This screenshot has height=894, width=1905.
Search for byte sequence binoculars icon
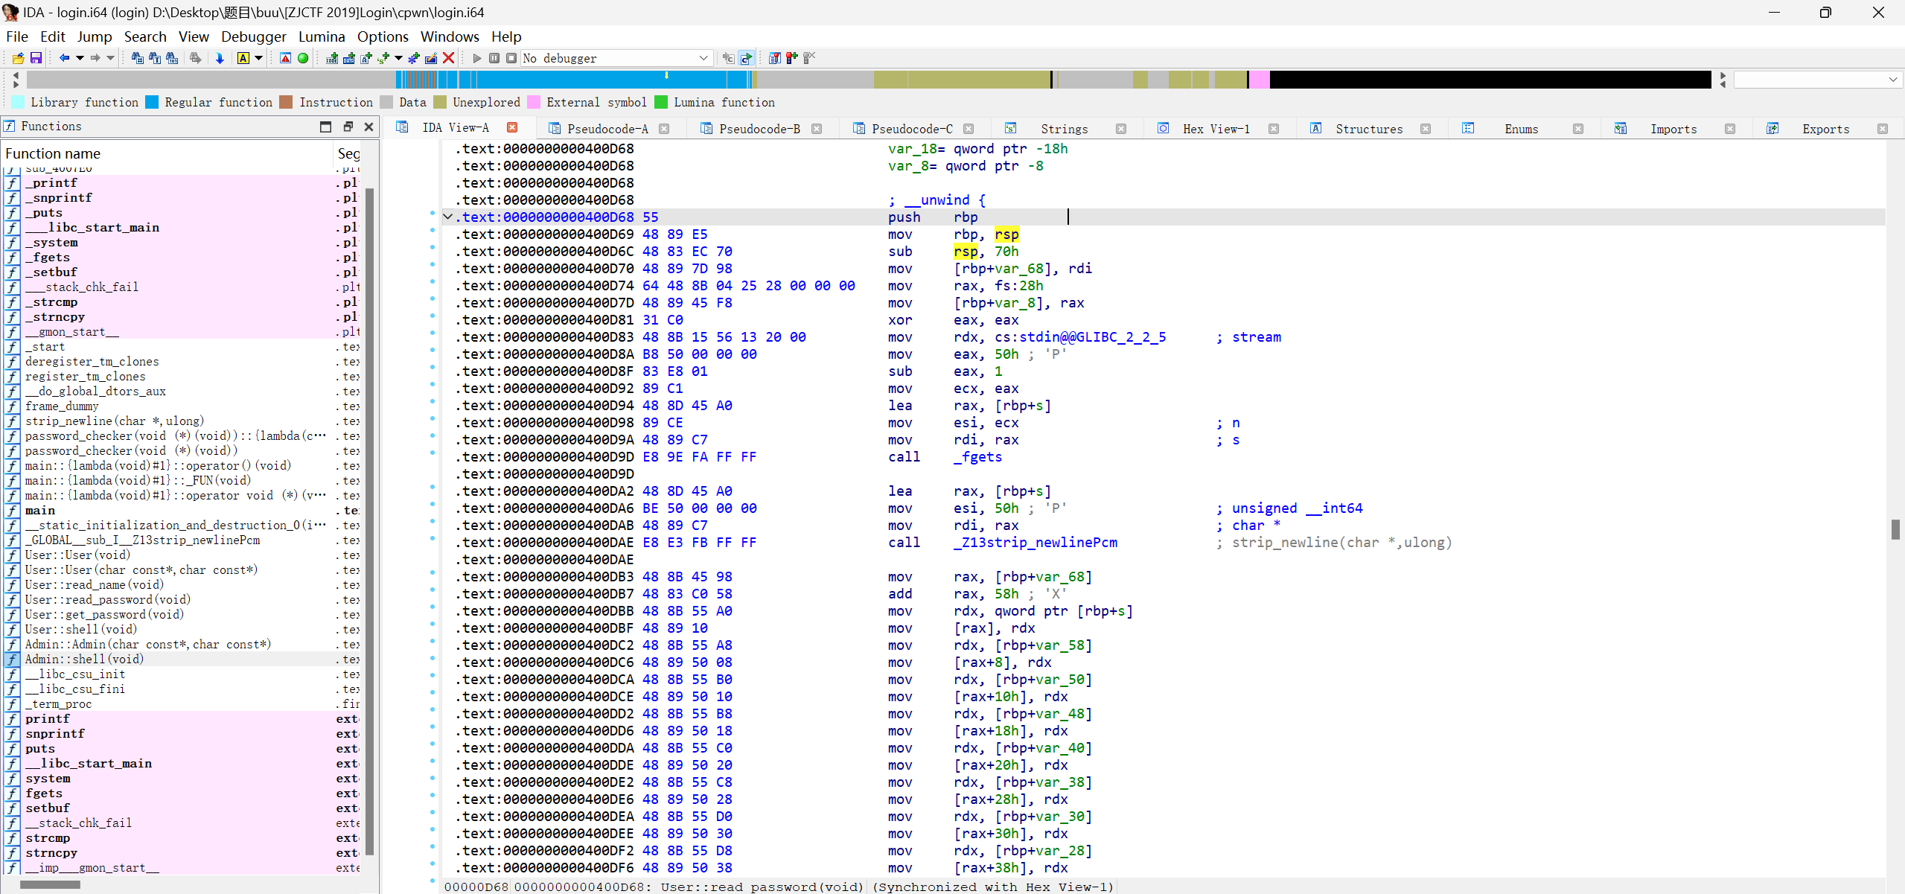pyautogui.click(x=172, y=58)
